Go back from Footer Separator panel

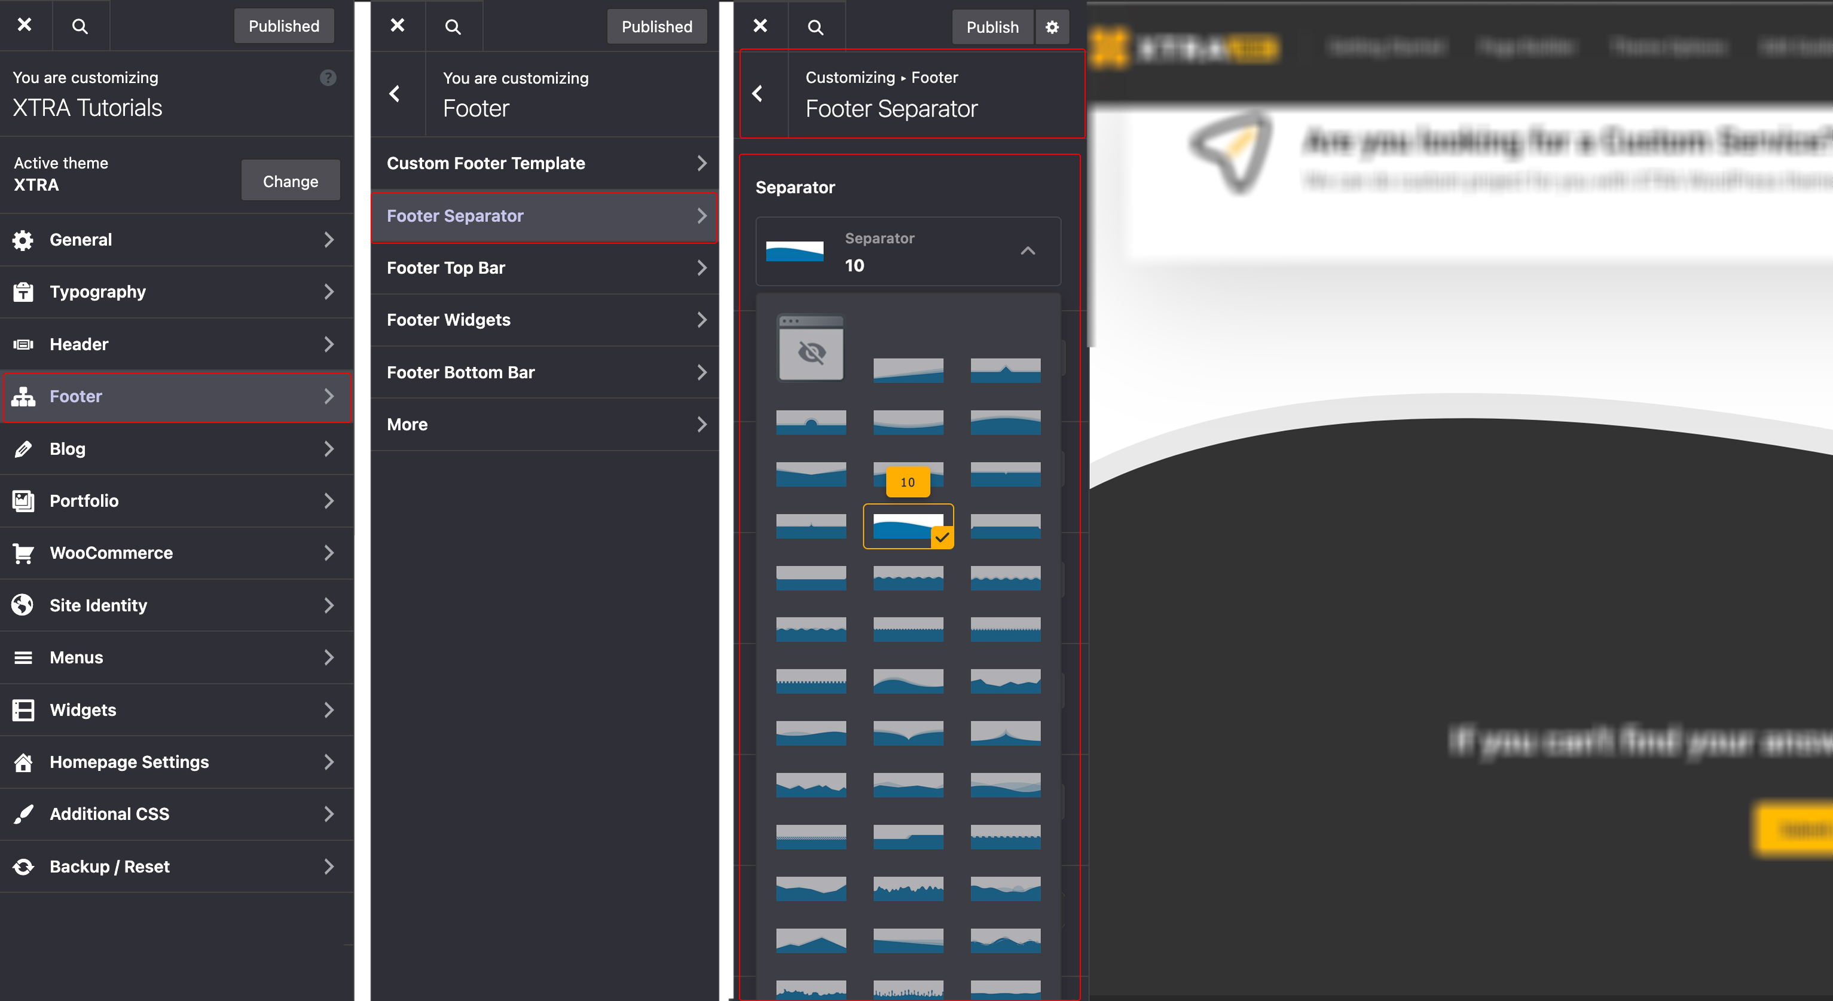758,93
